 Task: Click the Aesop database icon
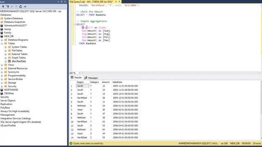click(2, 29)
